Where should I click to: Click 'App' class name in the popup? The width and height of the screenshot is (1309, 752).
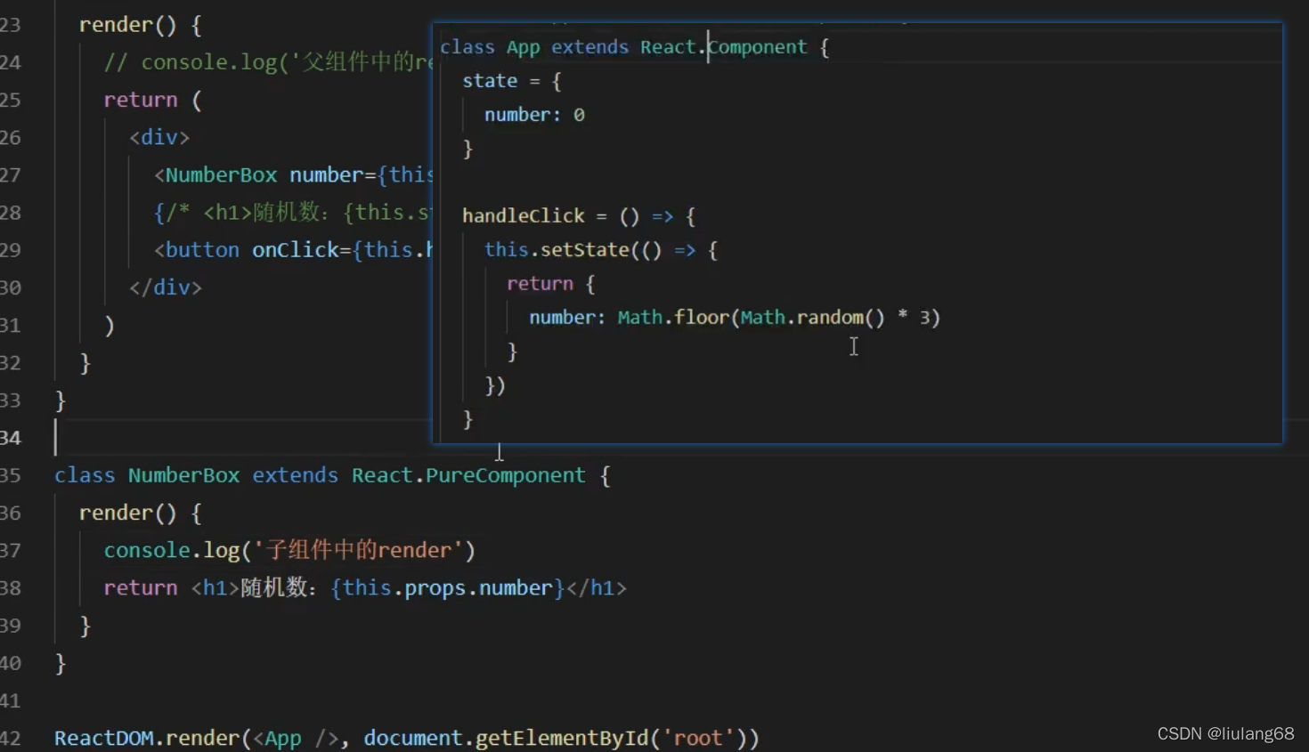click(x=523, y=47)
